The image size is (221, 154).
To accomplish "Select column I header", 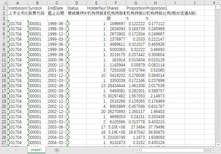I will [x=175, y=3].
